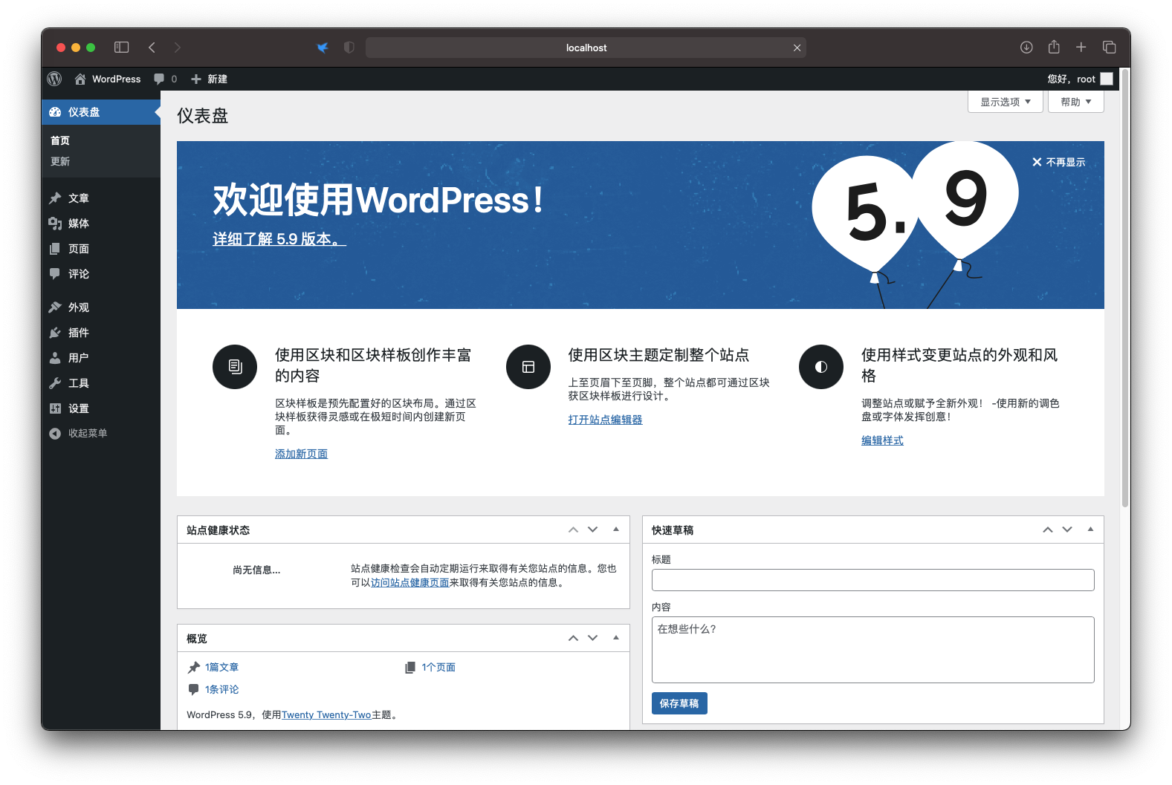Open Safari share icon
This screenshot has width=1172, height=785.
[1054, 48]
